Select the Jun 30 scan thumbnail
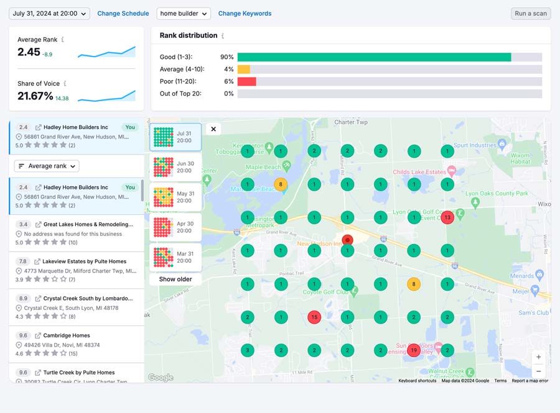The width and height of the screenshot is (560, 413). point(175,167)
